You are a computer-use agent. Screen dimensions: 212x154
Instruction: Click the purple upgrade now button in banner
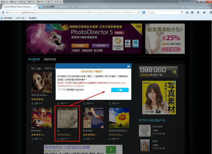pyautogui.click(x=101, y=46)
